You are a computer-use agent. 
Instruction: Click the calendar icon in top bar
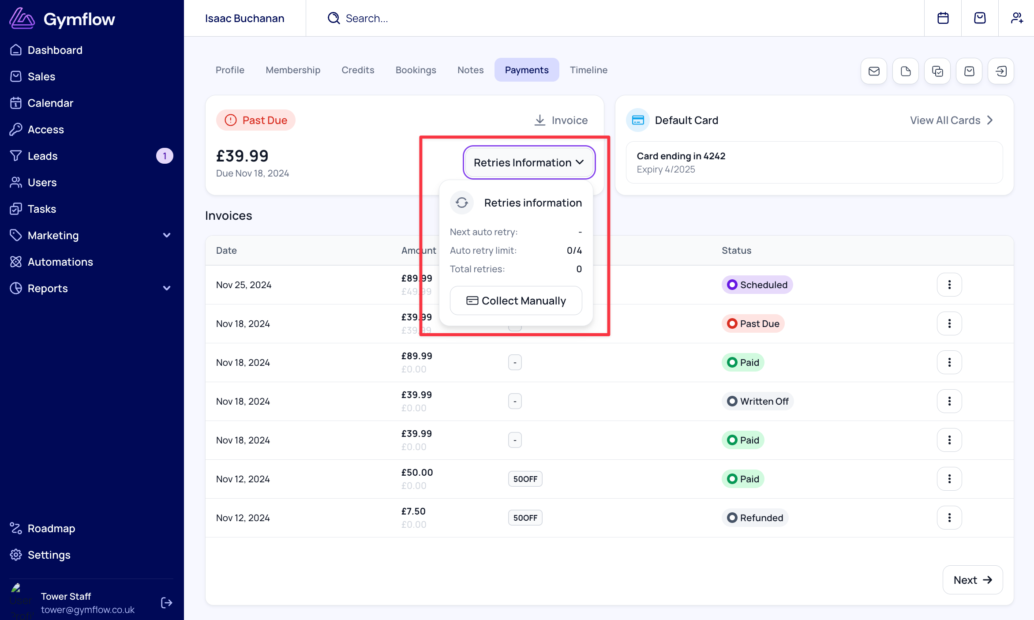[x=943, y=18]
